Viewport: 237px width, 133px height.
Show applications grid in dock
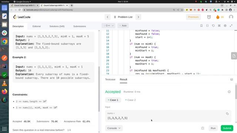tap(4, 129)
